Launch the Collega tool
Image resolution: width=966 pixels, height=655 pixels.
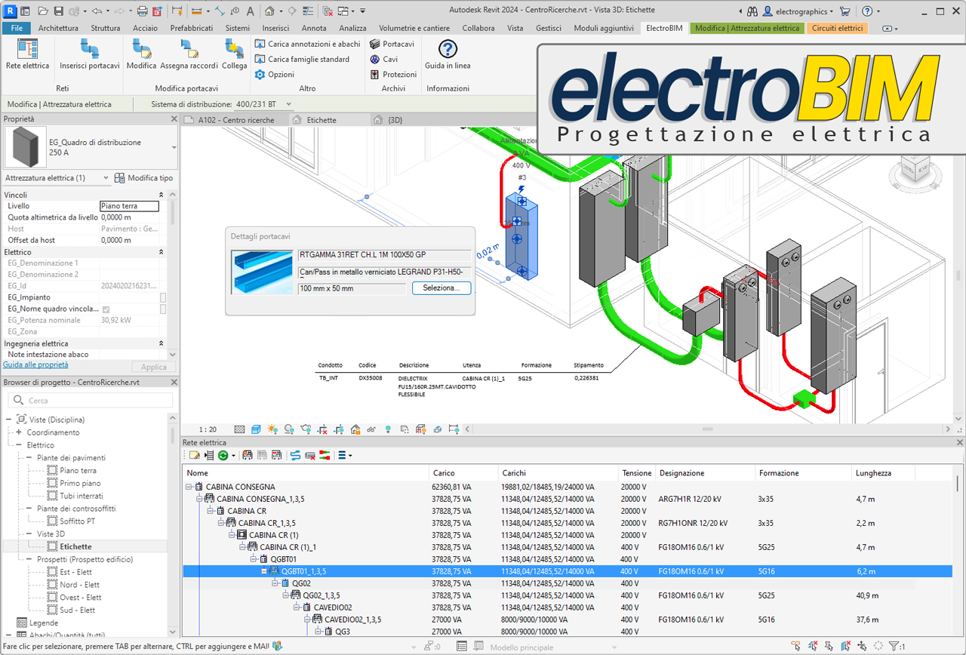tap(235, 55)
